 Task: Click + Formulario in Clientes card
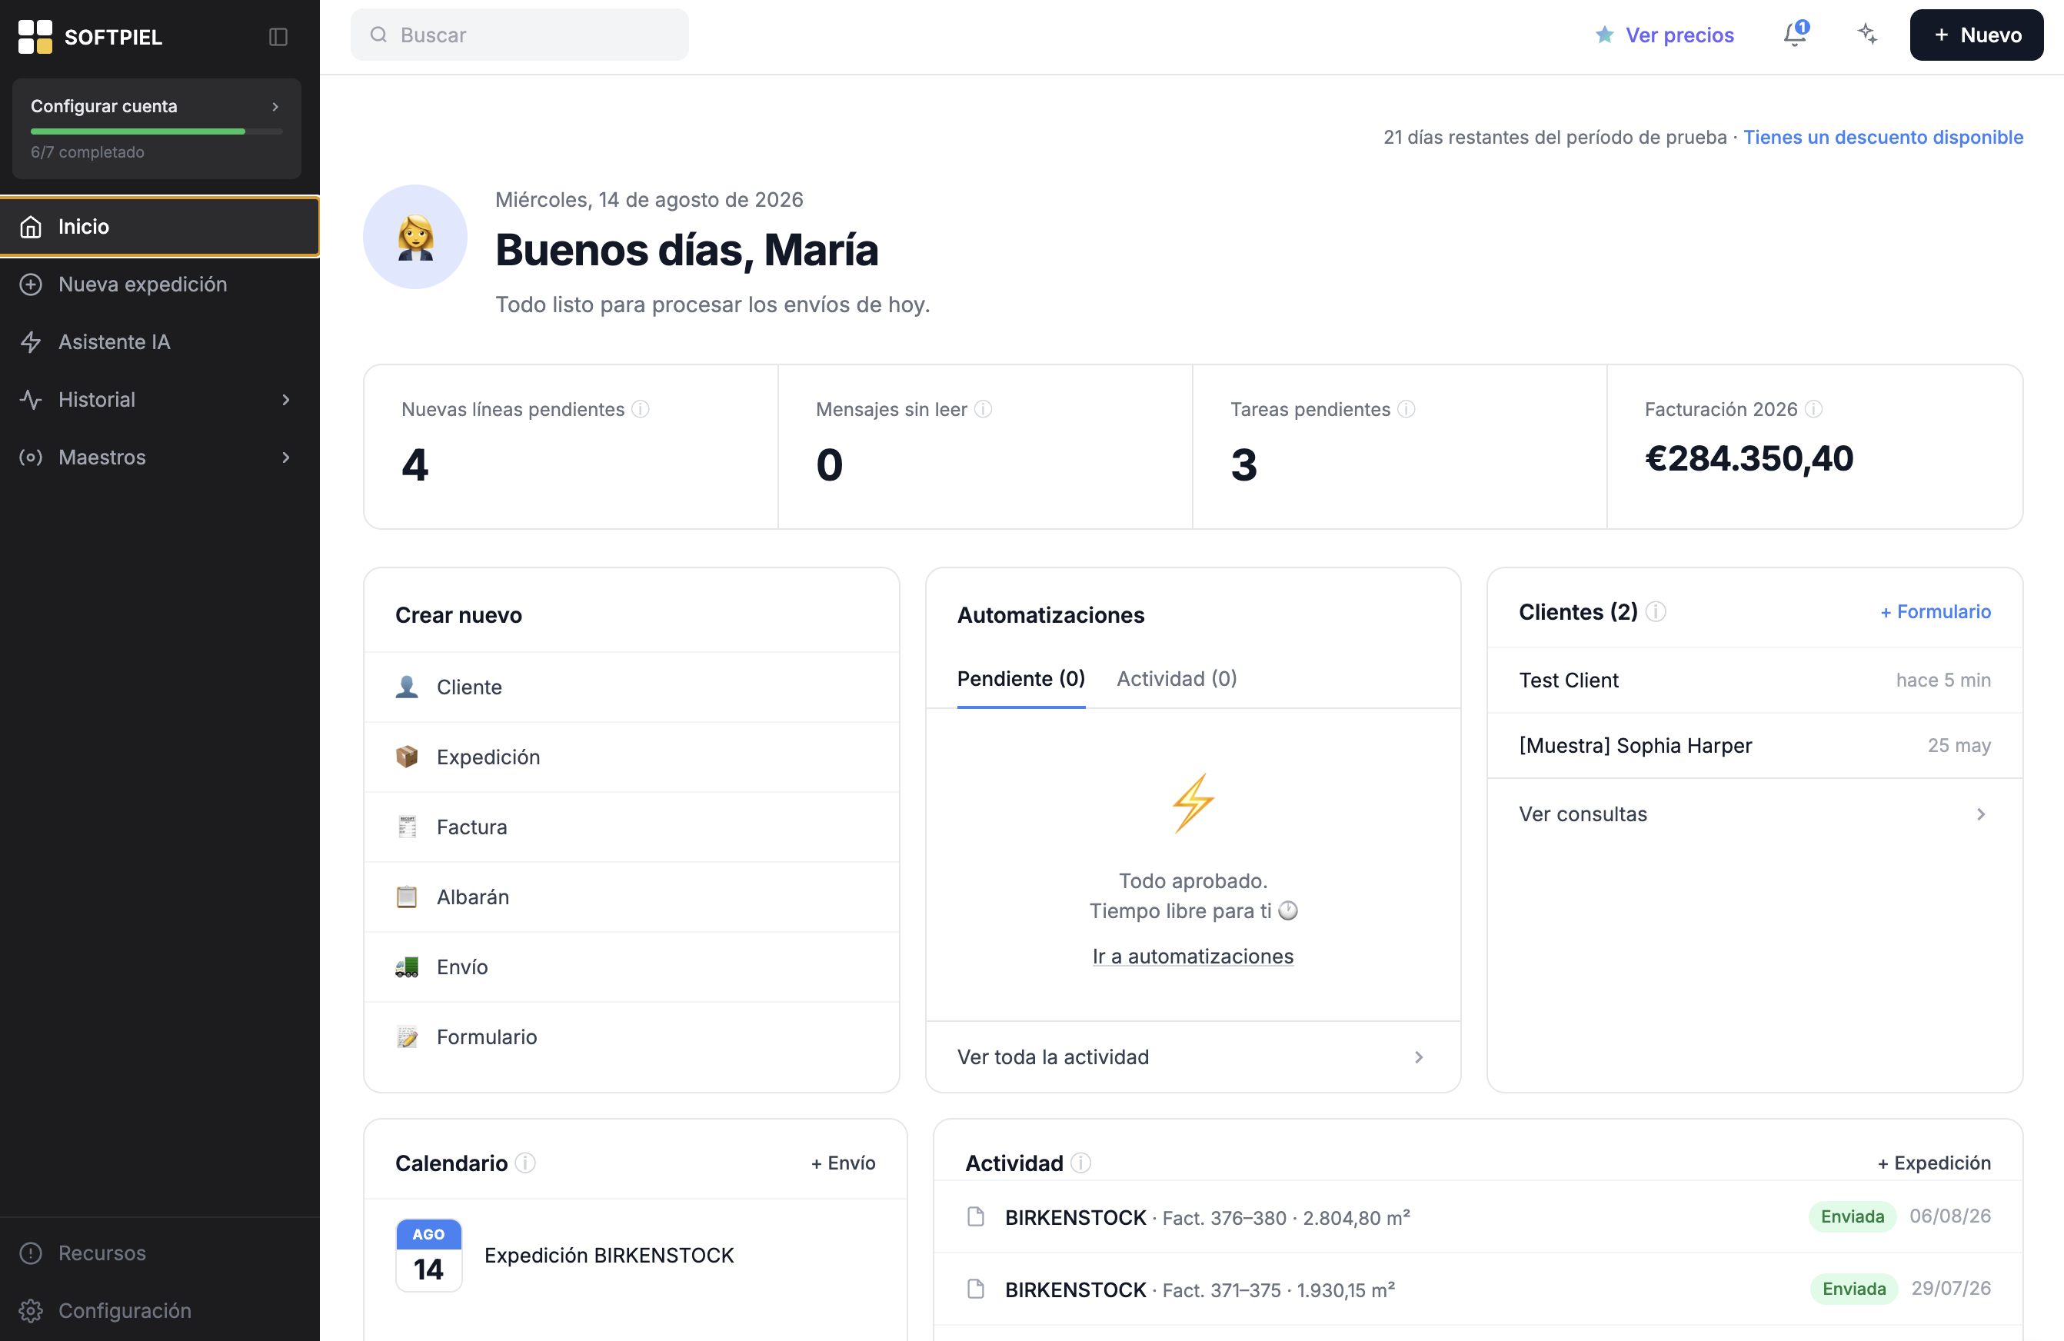click(1935, 611)
